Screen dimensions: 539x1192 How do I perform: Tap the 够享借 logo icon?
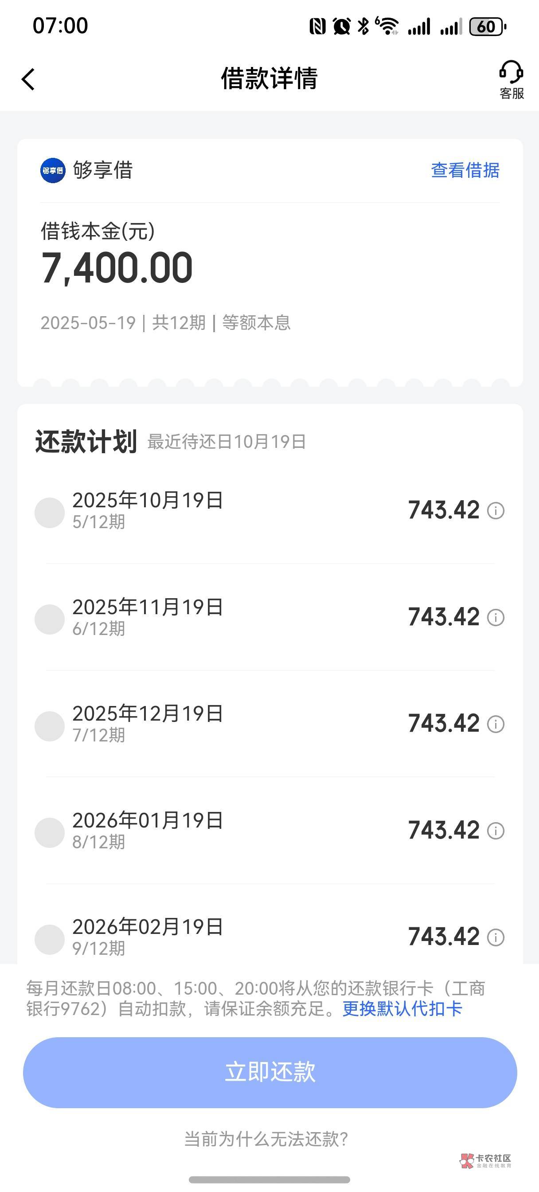tap(53, 170)
